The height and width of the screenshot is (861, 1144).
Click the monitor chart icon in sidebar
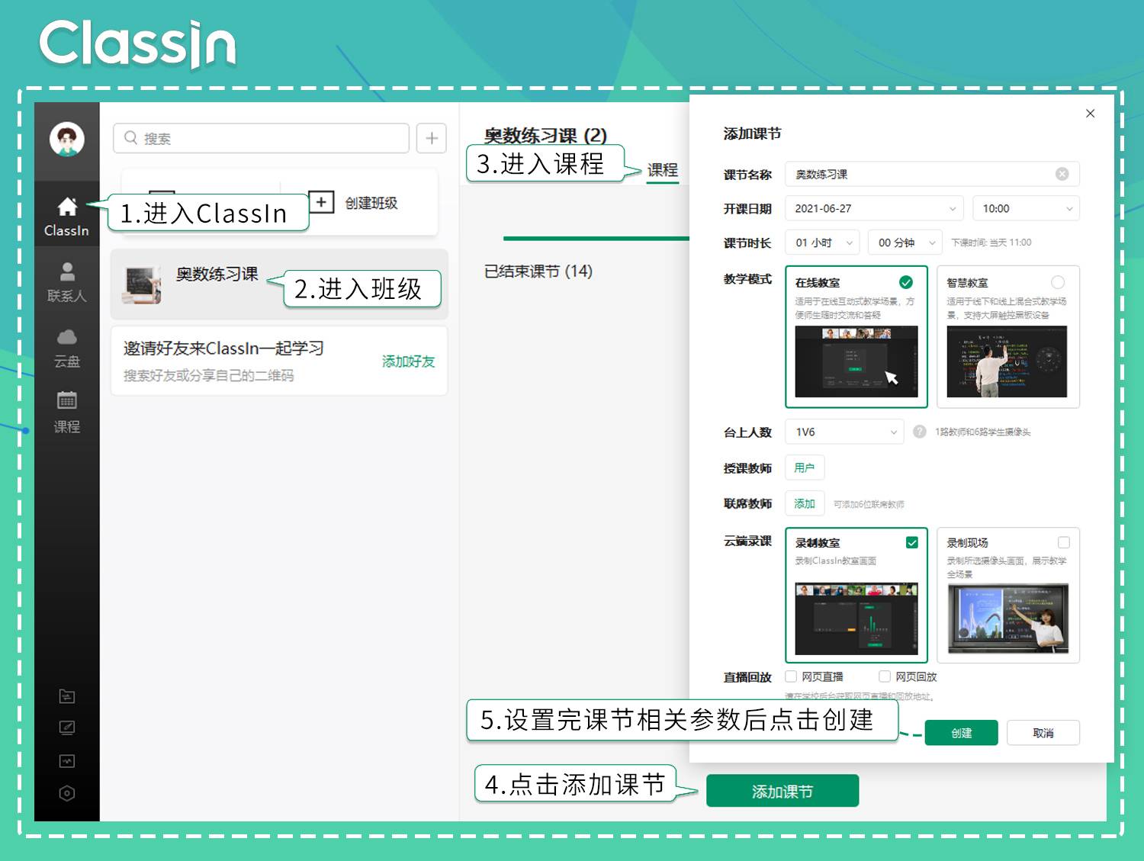coord(67,761)
